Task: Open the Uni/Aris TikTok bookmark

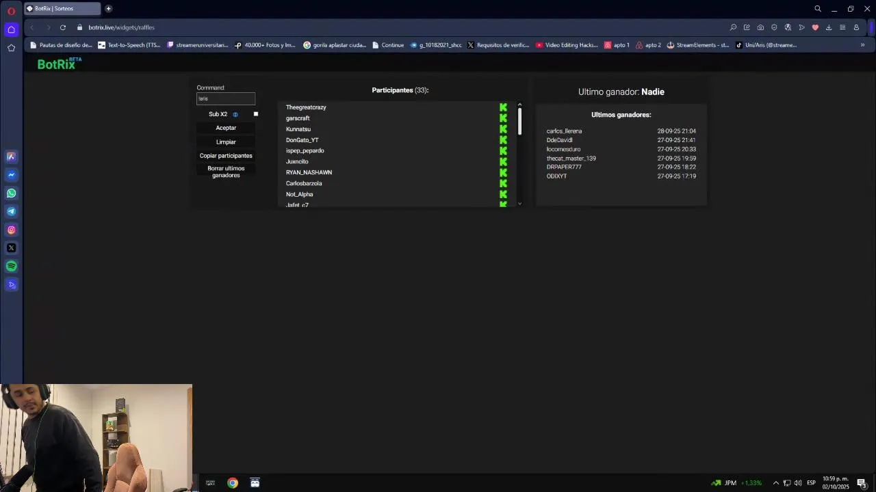Action: click(x=766, y=45)
